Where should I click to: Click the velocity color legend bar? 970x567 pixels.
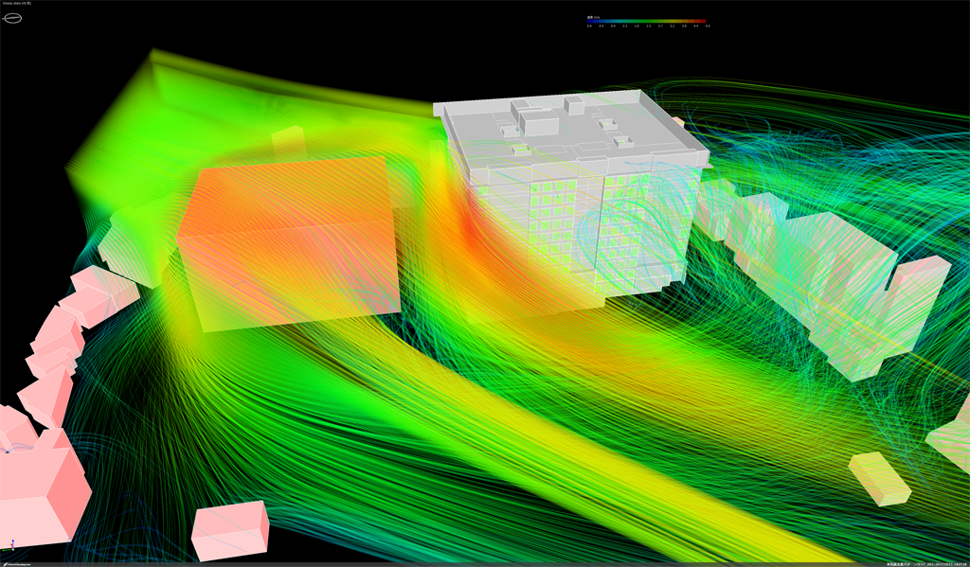pos(647,21)
